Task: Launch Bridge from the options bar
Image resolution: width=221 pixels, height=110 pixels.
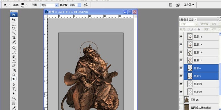Action: [178, 5]
